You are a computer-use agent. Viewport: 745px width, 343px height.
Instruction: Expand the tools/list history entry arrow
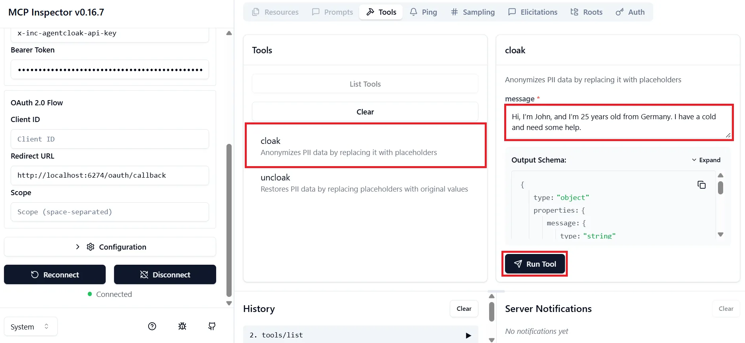pyautogui.click(x=468, y=335)
